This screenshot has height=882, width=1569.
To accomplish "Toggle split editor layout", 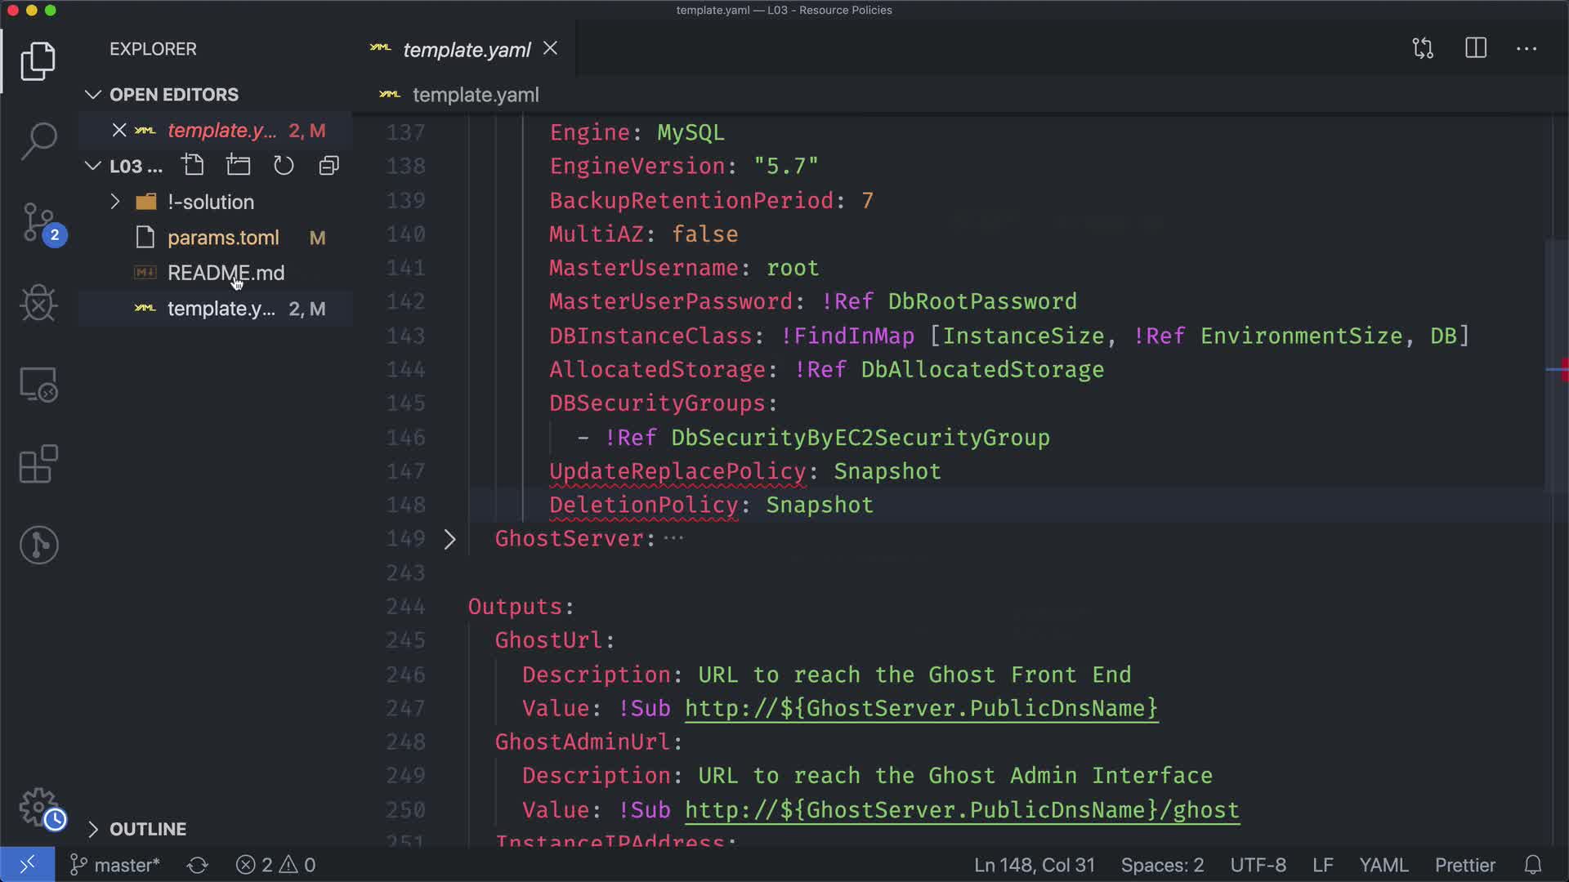I will click(1475, 48).
